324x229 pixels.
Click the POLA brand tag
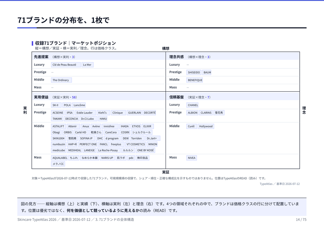[67, 105]
